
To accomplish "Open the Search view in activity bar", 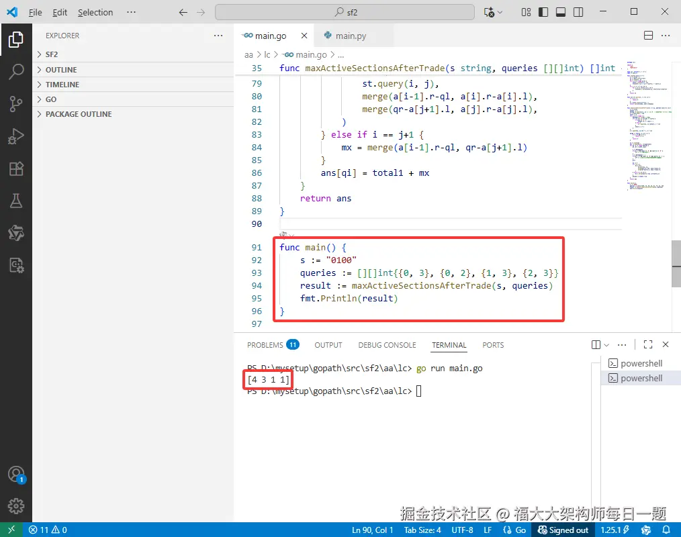I will click(16, 72).
